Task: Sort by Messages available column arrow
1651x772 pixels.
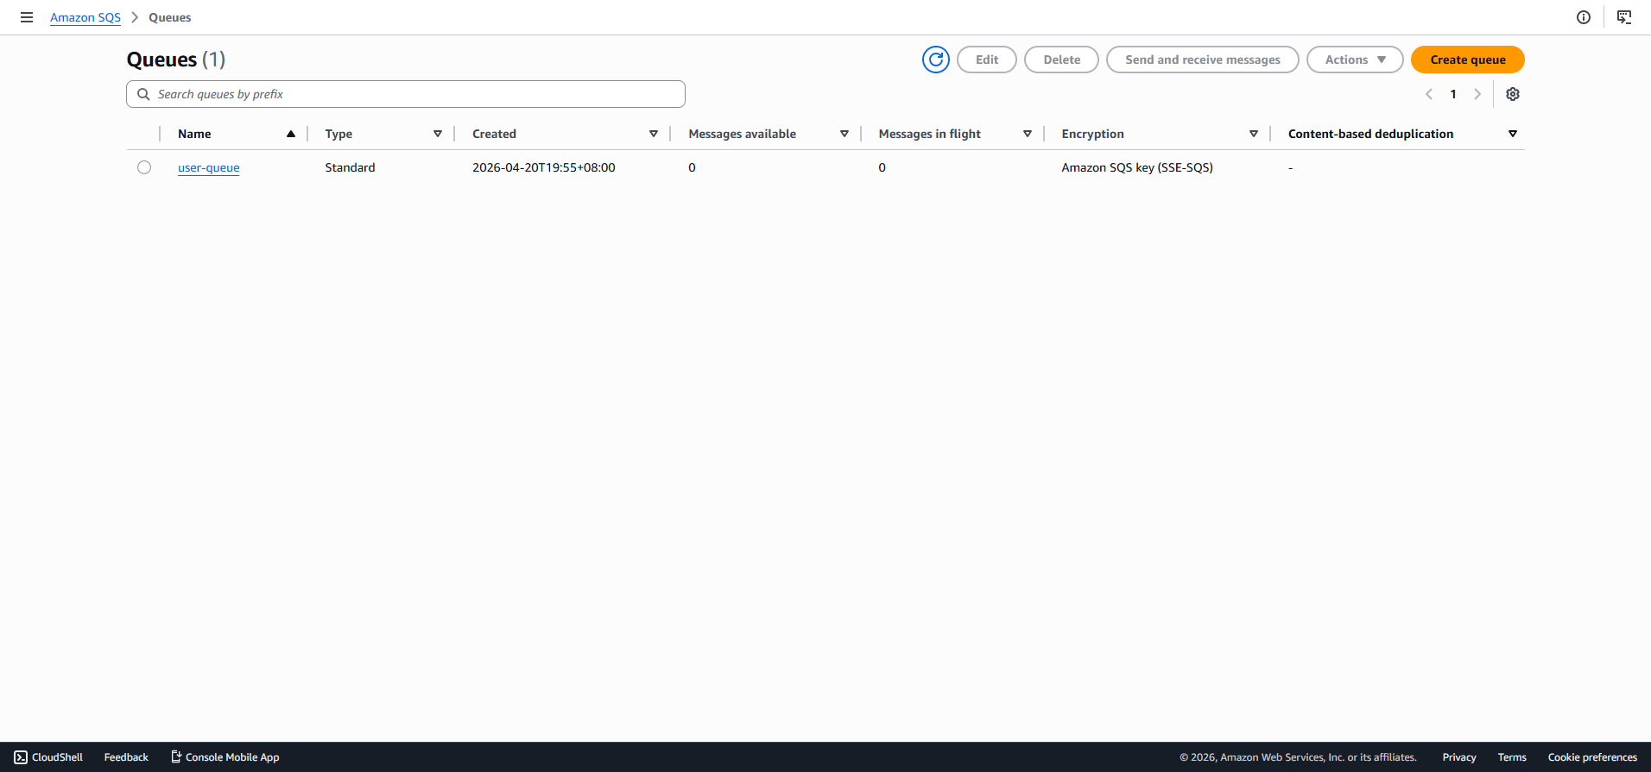Action: pyautogui.click(x=844, y=134)
